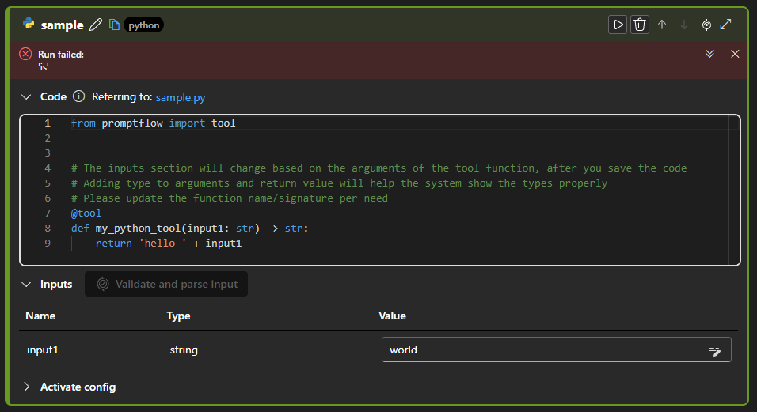This screenshot has width=757, height=412.
Task: Click comment line starting '# Please update'
Action: click(x=230, y=198)
